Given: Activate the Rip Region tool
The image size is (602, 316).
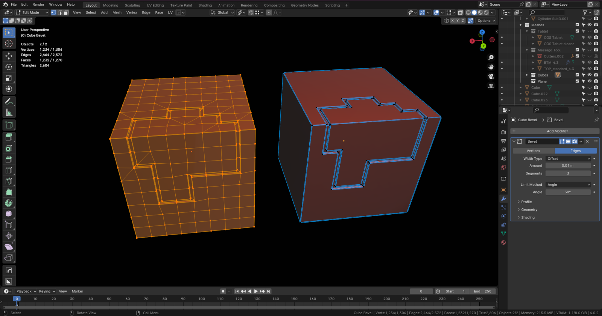Looking at the screenshot, I should tap(9, 258).
